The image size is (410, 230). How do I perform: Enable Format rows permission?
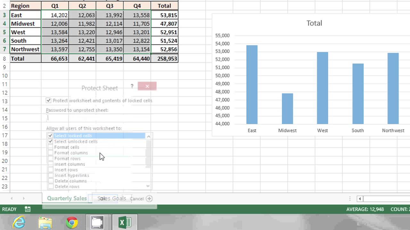[50, 158]
